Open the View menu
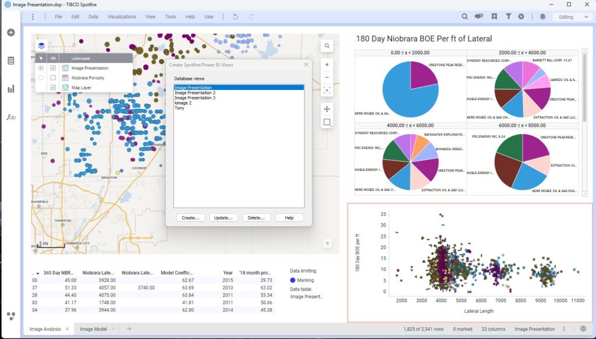 tap(151, 17)
